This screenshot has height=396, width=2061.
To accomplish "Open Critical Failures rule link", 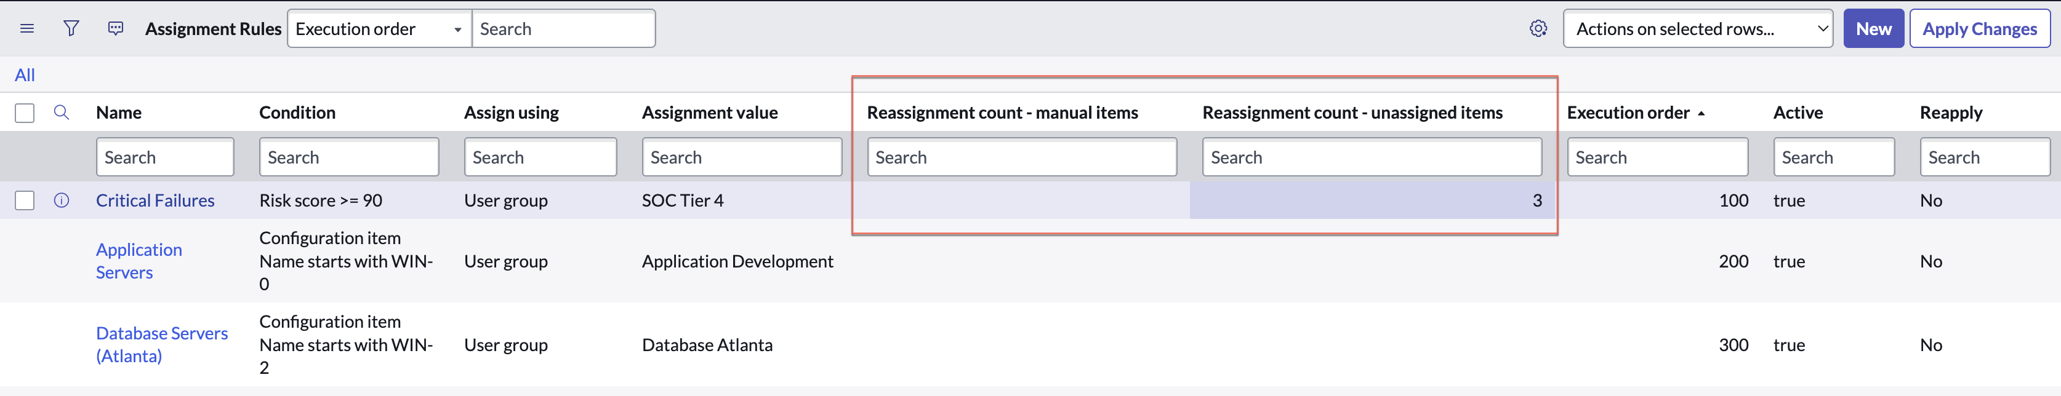I will [x=155, y=200].
